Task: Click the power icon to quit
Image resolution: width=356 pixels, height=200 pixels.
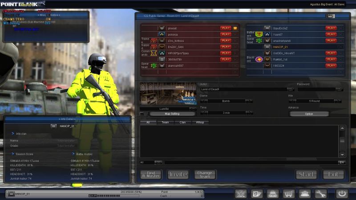Action: click(x=342, y=194)
